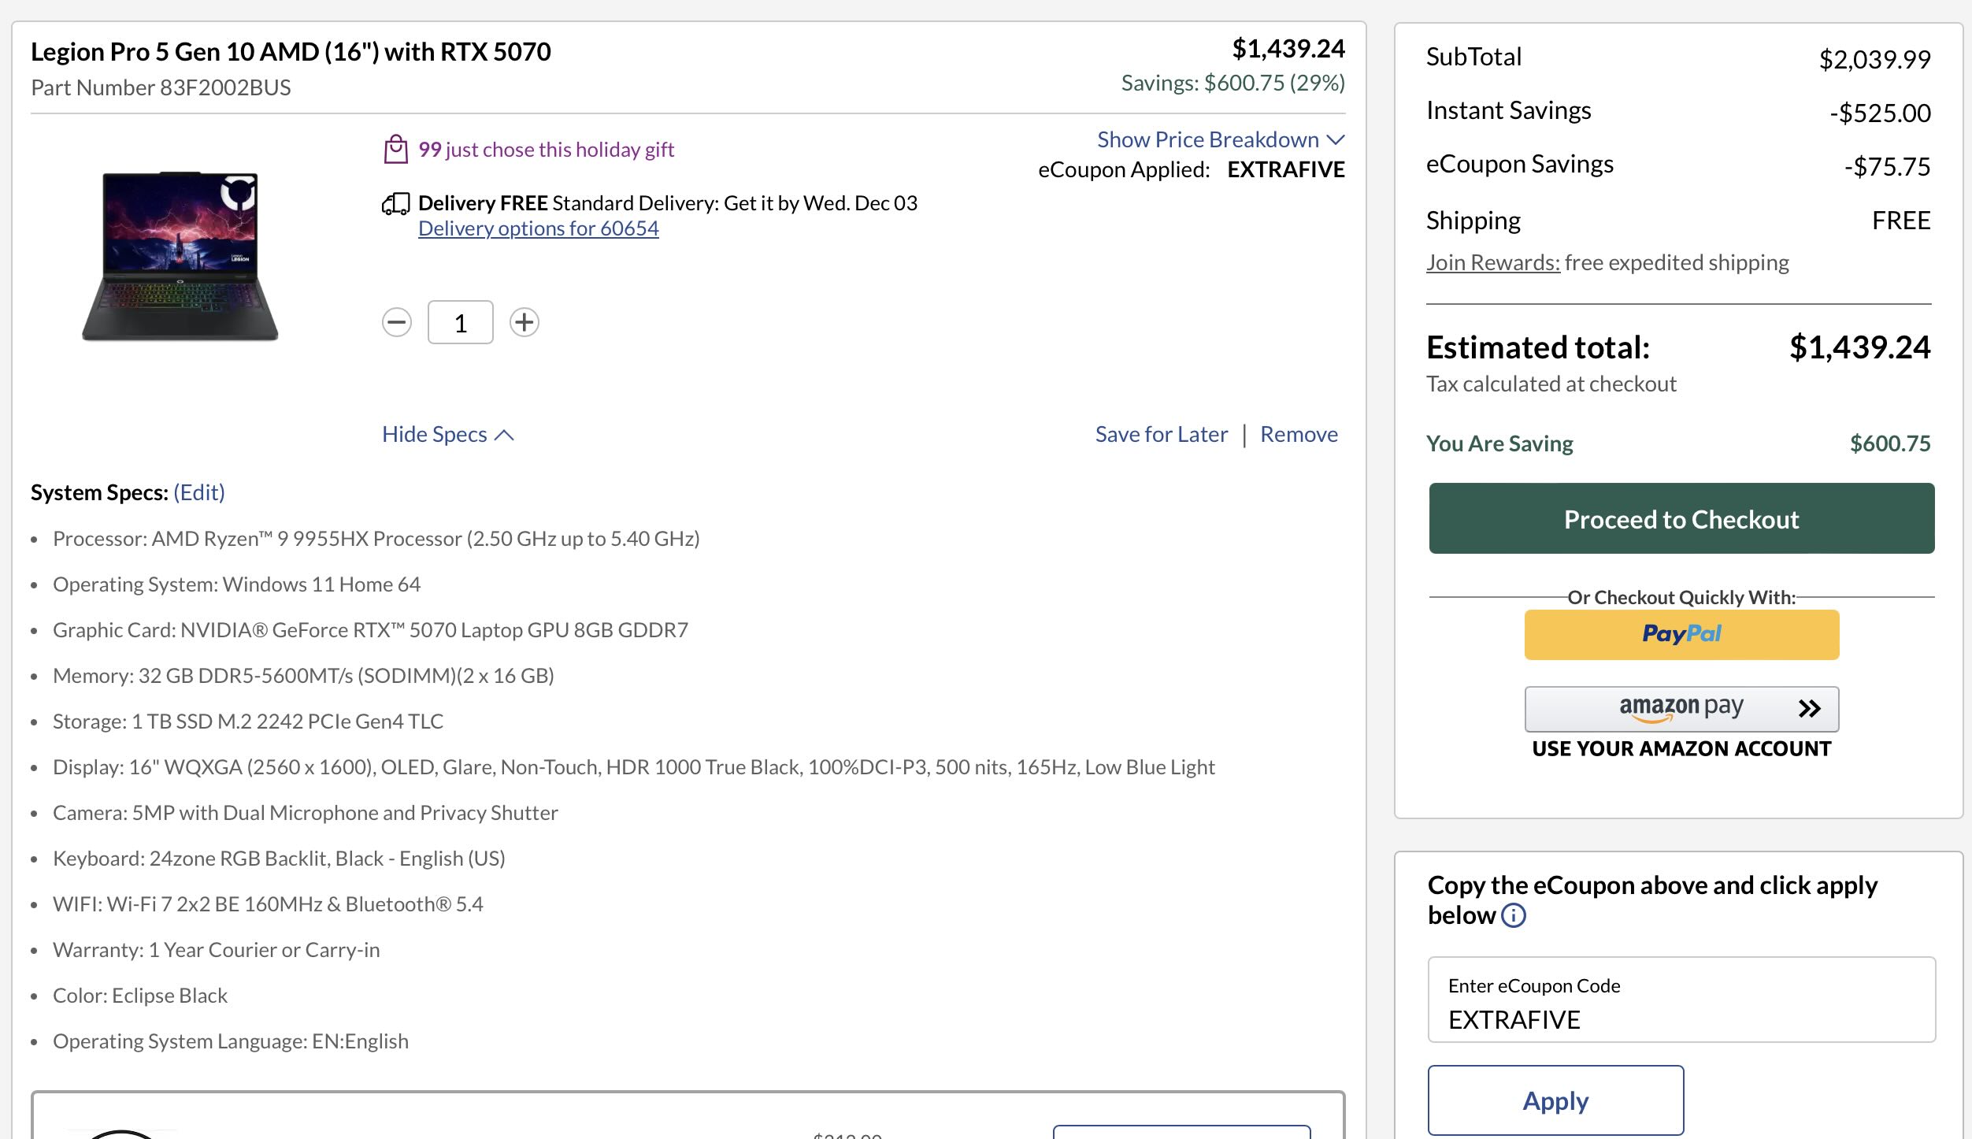Screen dimensions: 1972x1139
Task: Edit the System Specs
Action: coord(198,492)
